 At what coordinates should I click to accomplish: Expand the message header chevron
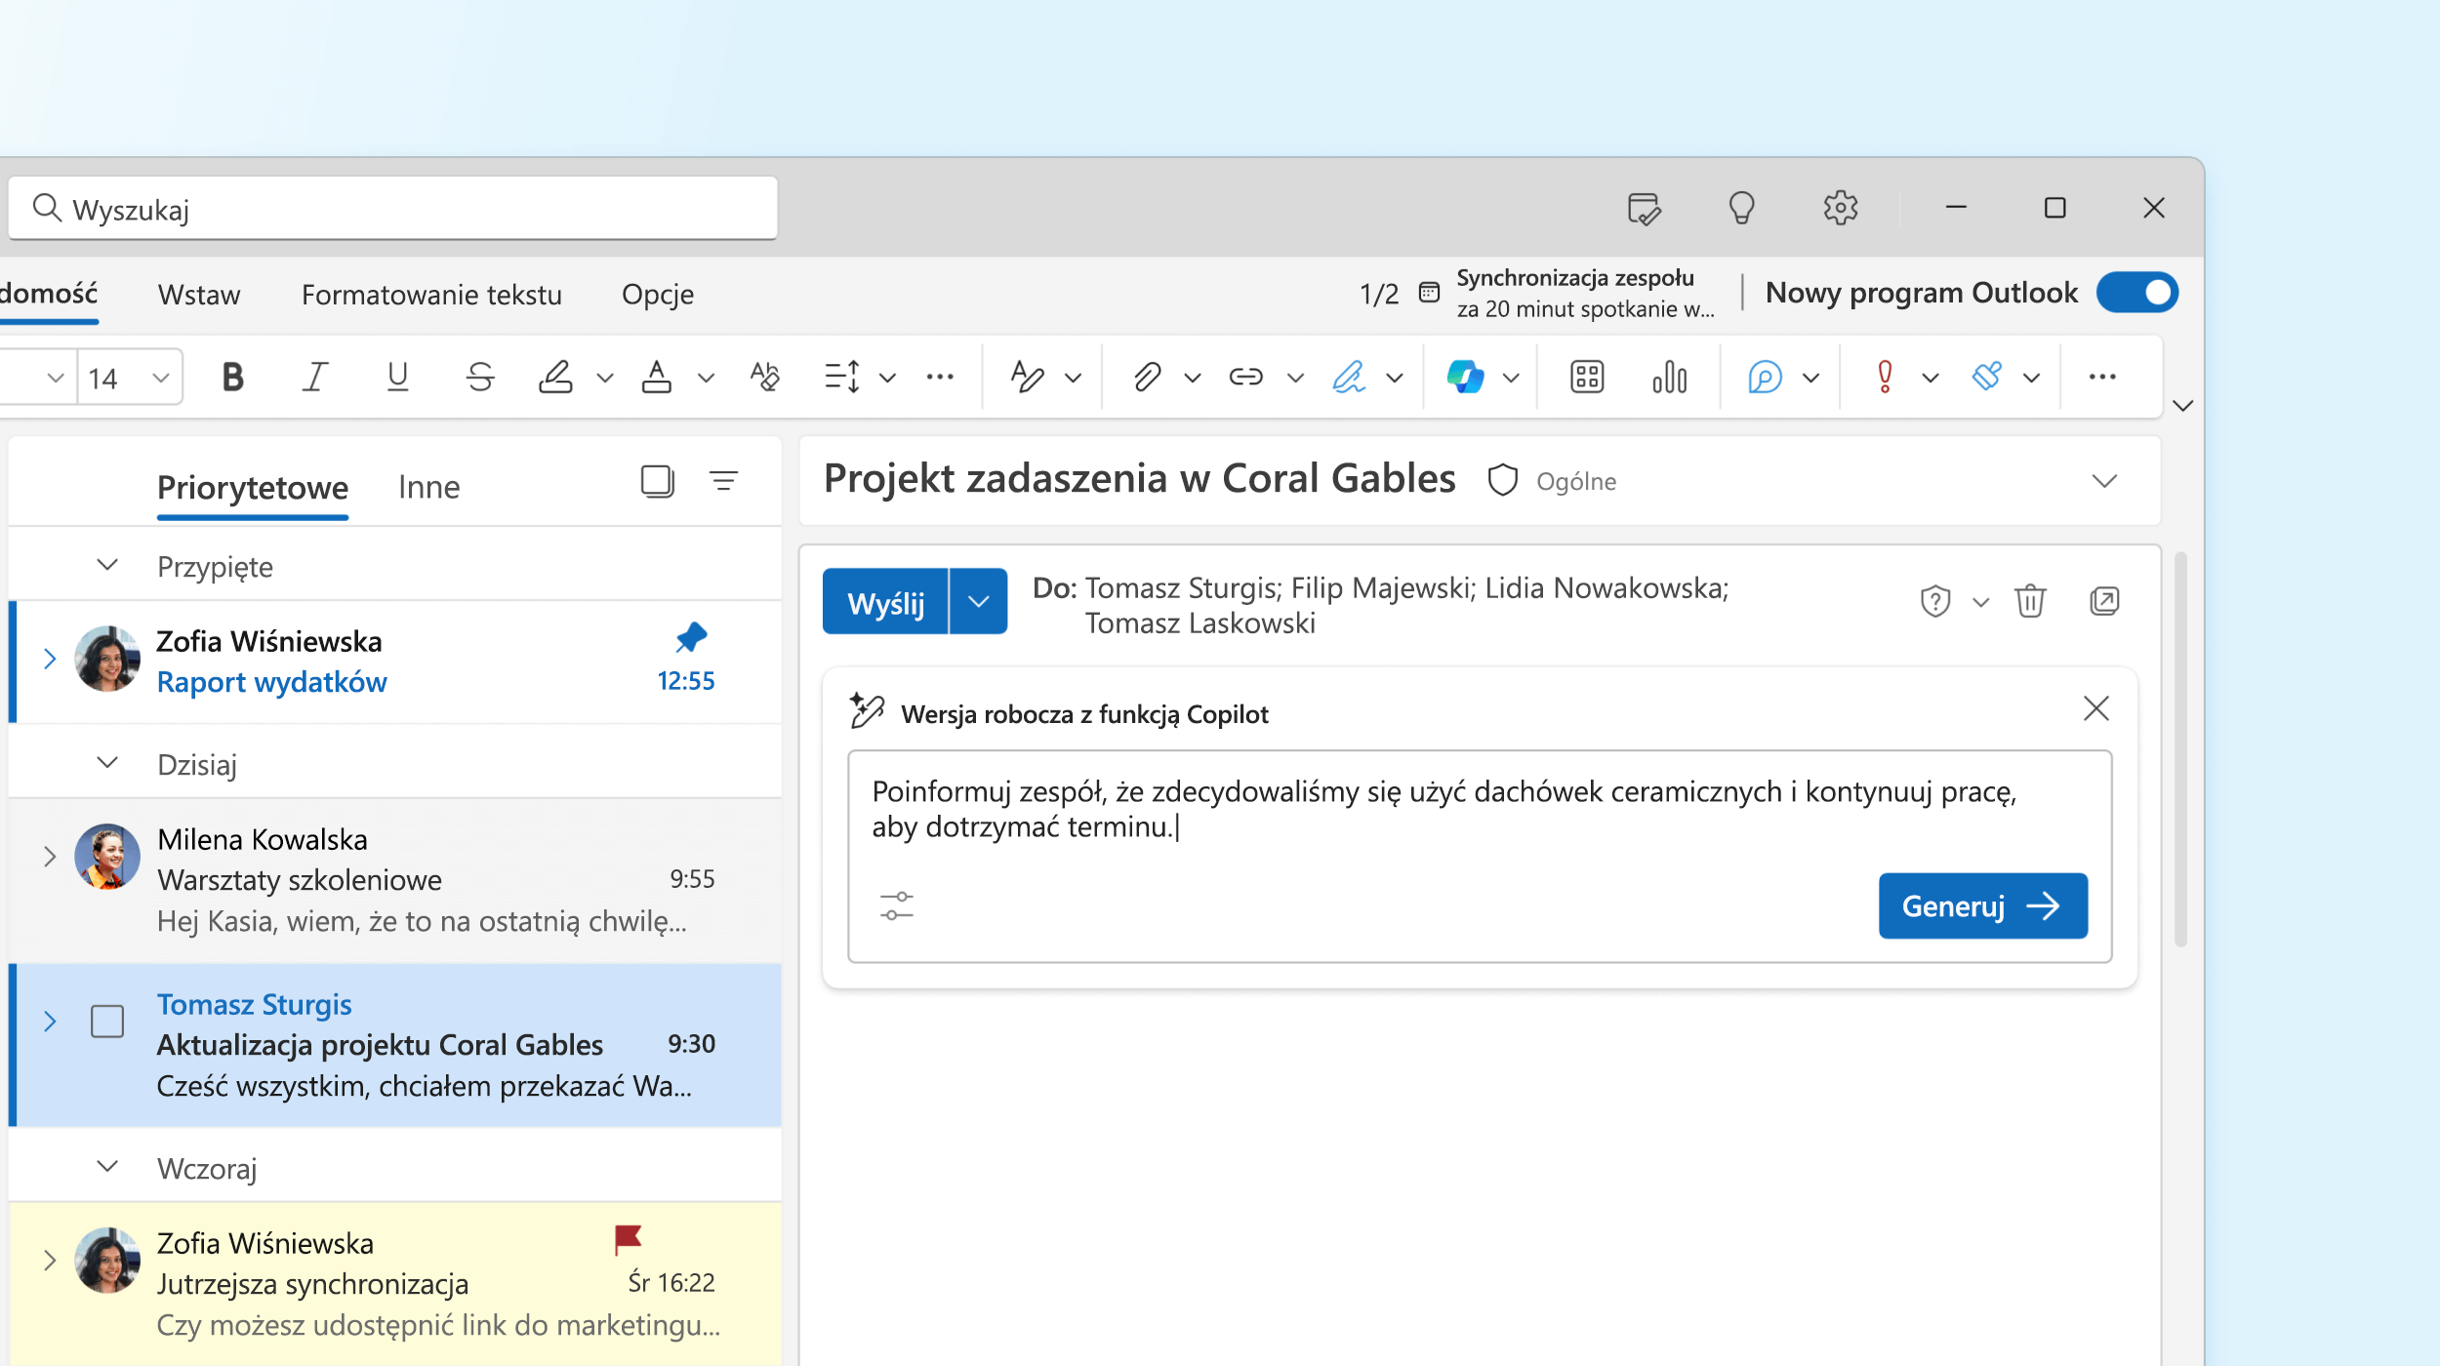(x=2105, y=481)
